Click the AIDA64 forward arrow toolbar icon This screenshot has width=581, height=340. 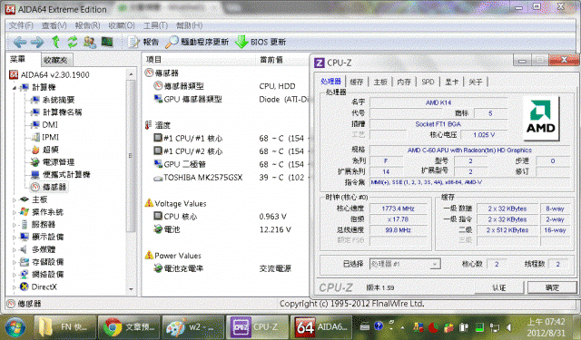(x=37, y=43)
